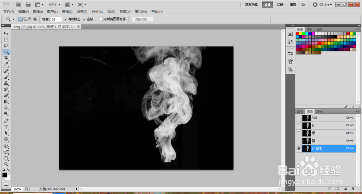Select the 基本功能 workspace
Screen dimensions: 362x194
click(251, 5)
